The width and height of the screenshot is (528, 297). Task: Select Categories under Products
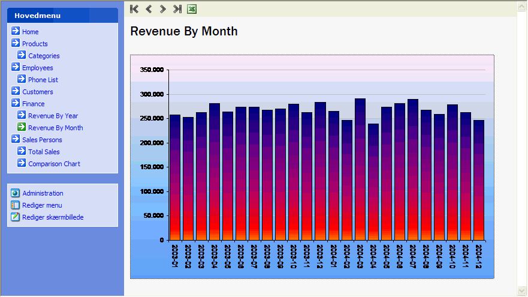(x=44, y=56)
